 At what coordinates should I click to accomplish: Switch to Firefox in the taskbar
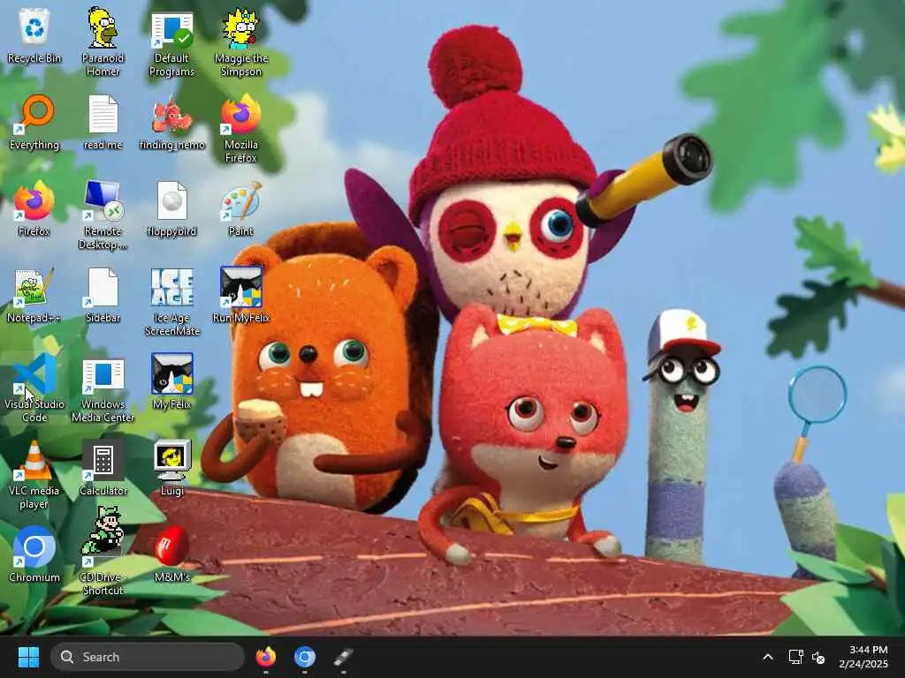tap(265, 657)
